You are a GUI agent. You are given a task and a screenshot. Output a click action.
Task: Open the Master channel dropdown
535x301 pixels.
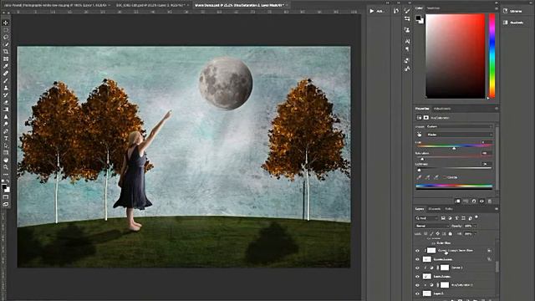pyautogui.click(x=459, y=135)
